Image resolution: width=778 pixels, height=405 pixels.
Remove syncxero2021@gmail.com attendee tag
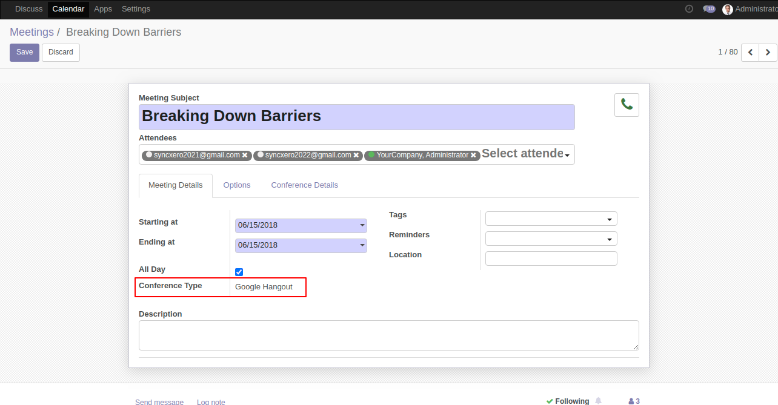[245, 156]
